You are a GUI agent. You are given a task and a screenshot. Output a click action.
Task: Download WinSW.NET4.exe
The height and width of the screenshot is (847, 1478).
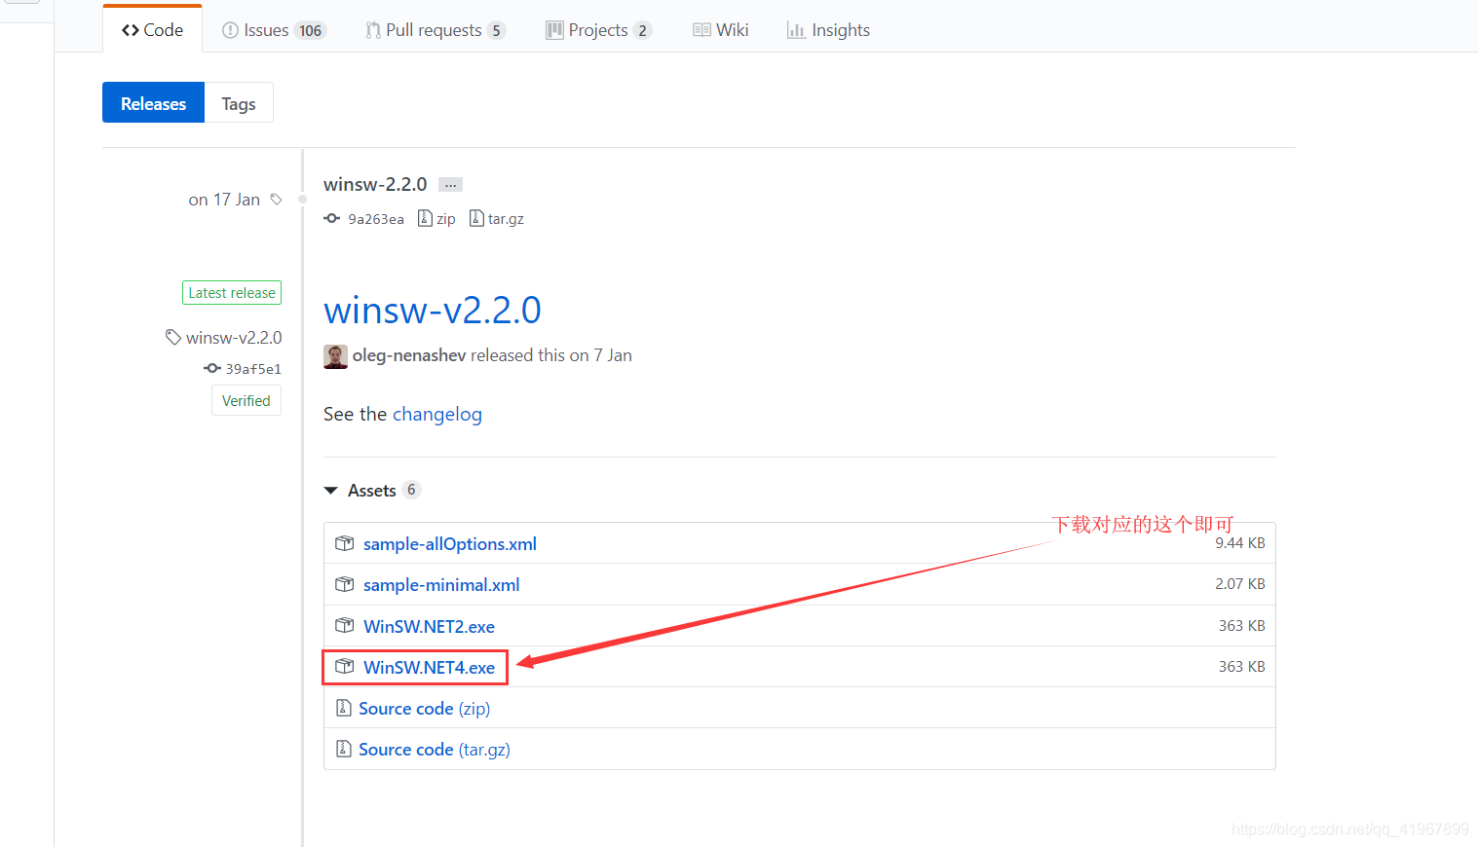click(x=429, y=667)
